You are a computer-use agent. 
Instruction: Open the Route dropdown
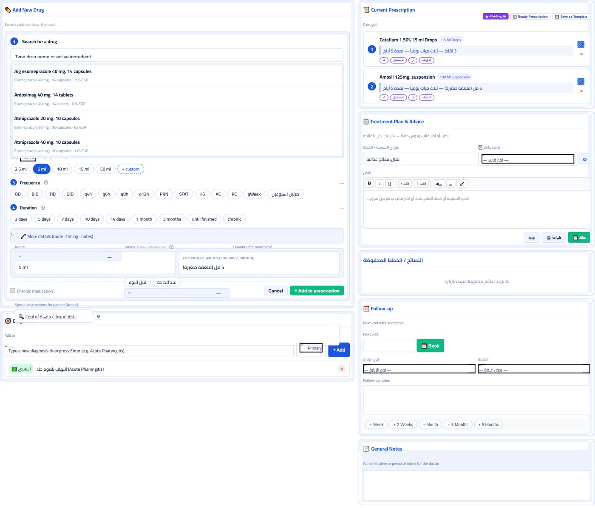(68, 256)
